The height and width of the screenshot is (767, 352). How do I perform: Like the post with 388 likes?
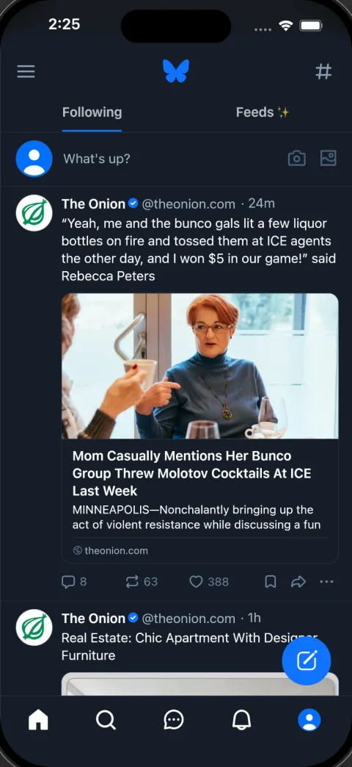[x=209, y=582]
